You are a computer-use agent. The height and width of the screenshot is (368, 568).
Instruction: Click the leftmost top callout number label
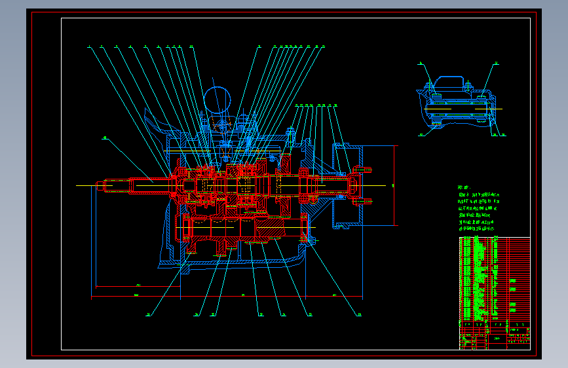coord(89,46)
